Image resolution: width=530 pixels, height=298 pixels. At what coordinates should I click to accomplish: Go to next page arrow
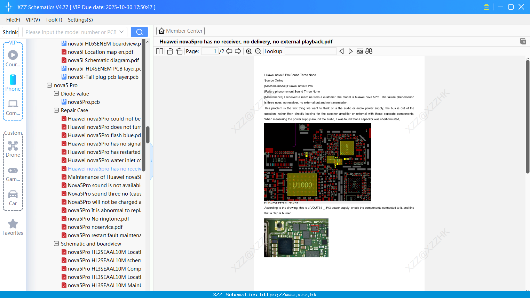(238, 51)
